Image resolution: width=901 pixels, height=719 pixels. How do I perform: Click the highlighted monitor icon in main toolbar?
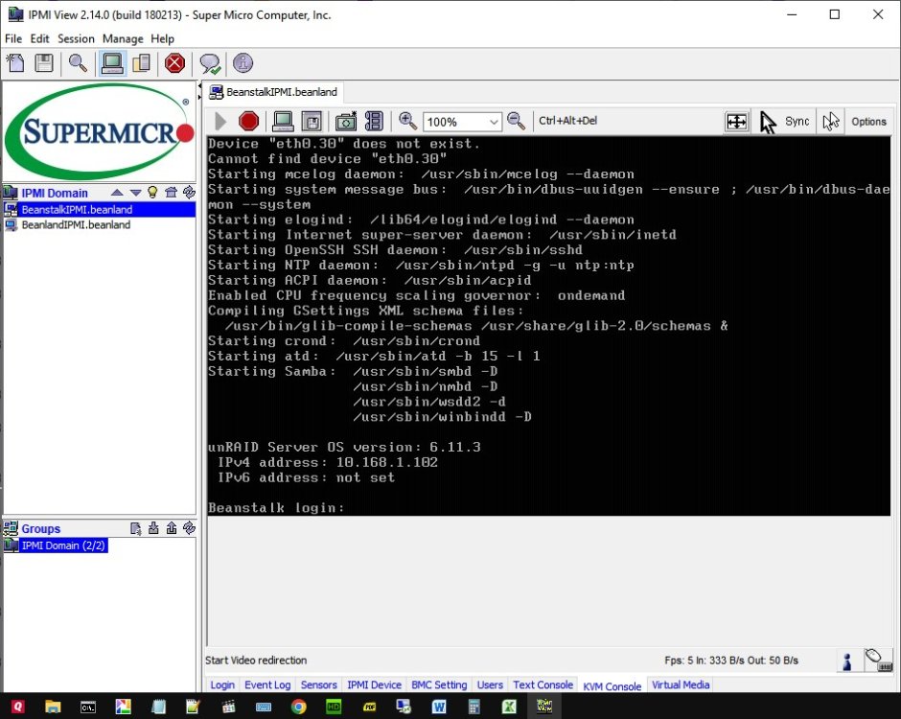[112, 63]
